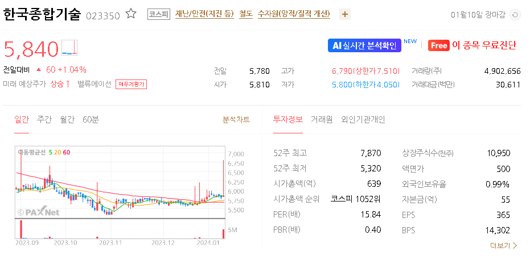Click the 외국인보유율 value 0.99%
The image size is (530, 256).
click(x=497, y=184)
